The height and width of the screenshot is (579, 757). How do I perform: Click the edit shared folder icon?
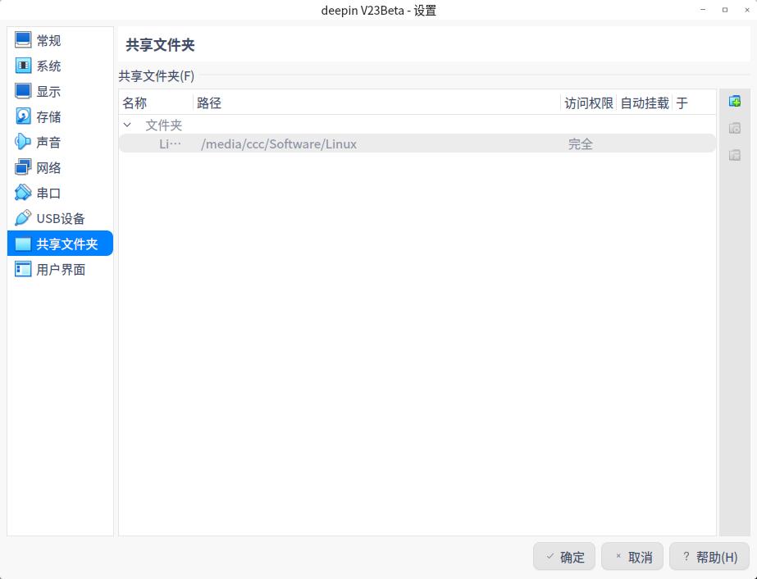click(x=735, y=128)
